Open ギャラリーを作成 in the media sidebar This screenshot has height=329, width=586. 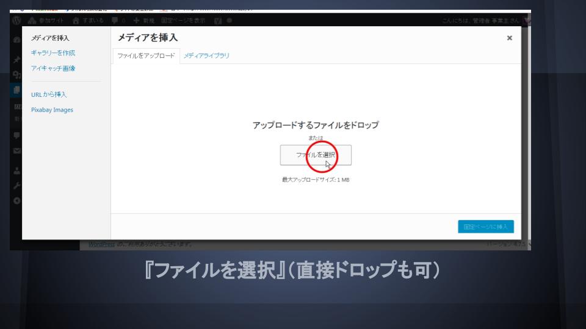[53, 53]
